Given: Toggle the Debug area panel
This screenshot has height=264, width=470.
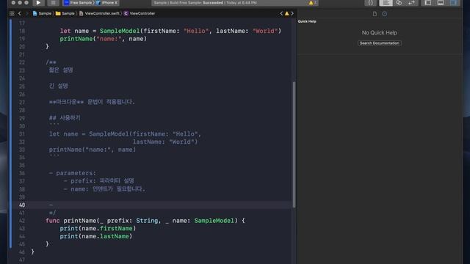Looking at the screenshot, I should (x=441, y=3).
